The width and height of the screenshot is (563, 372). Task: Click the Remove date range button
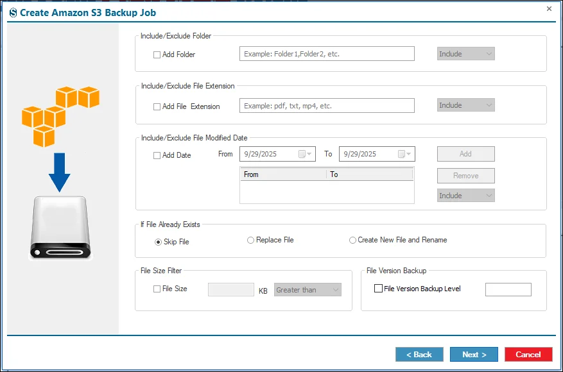[x=465, y=176]
